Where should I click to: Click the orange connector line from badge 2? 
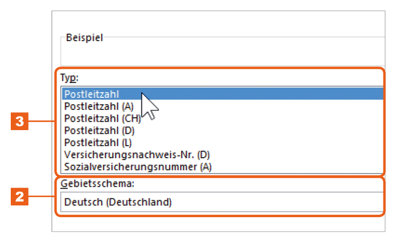42,197
